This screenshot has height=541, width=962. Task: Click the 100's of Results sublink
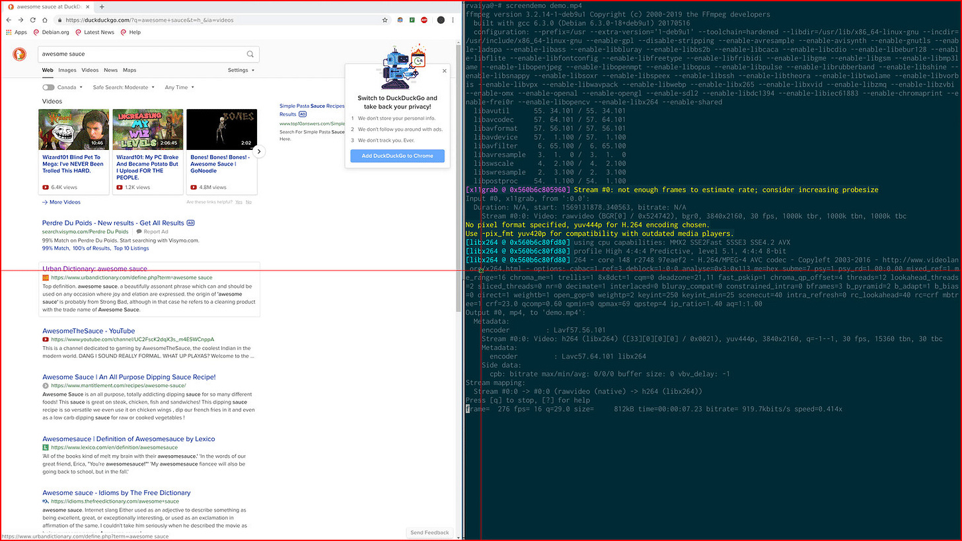pyautogui.click(x=92, y=248)
